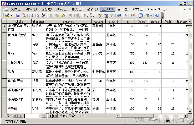The width and height of the screenshot is (194, 125).
Task: Open the 帮助(H) menu
Action: pos(138,9)
